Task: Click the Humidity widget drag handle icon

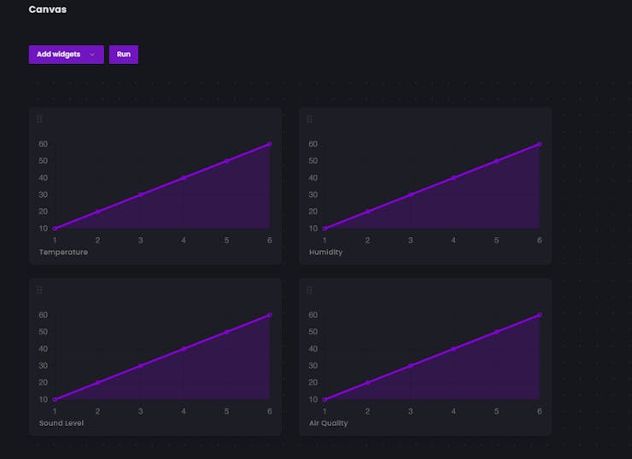Action: (309, 119)
